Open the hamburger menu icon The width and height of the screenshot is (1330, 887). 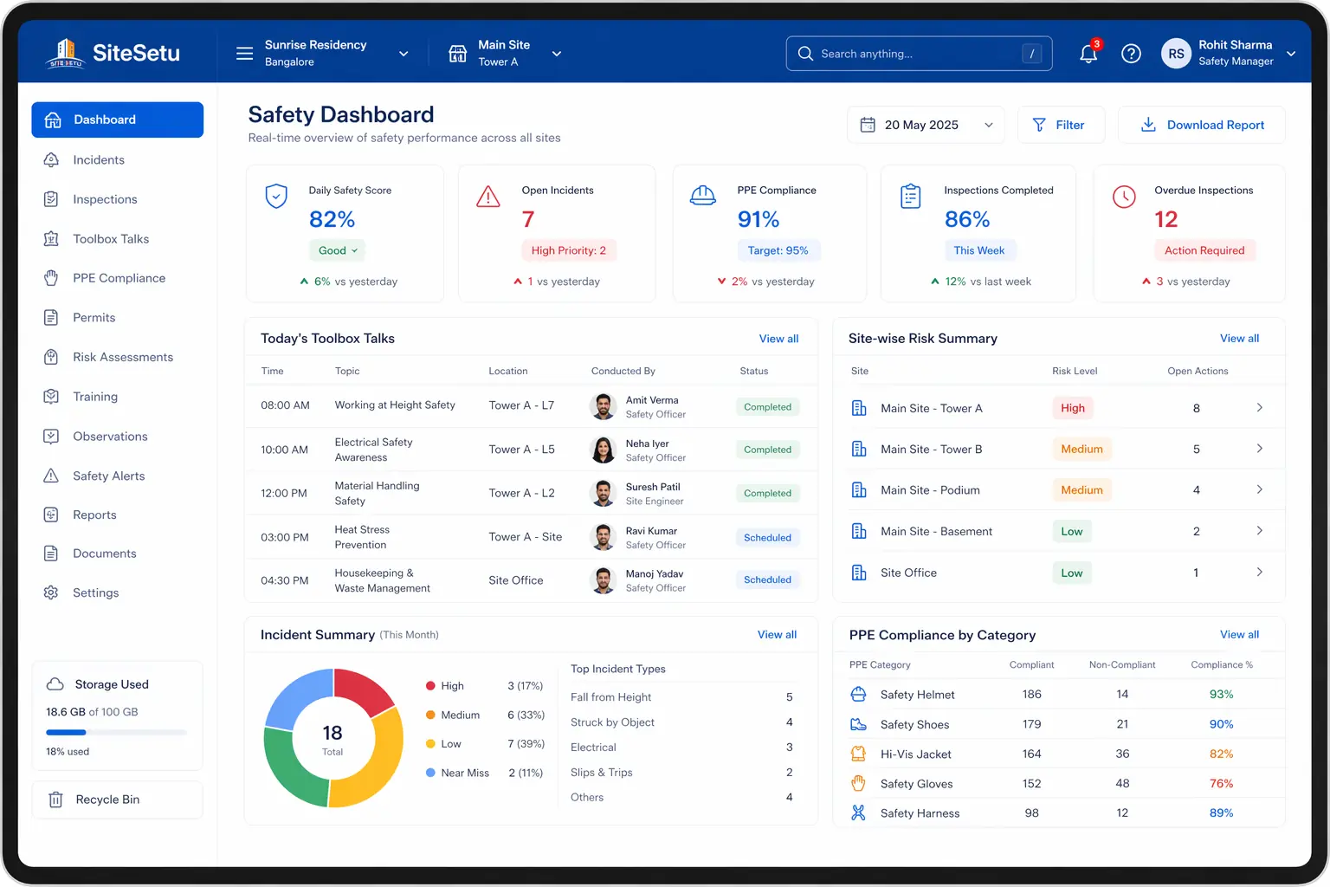[x=245, y=54]
